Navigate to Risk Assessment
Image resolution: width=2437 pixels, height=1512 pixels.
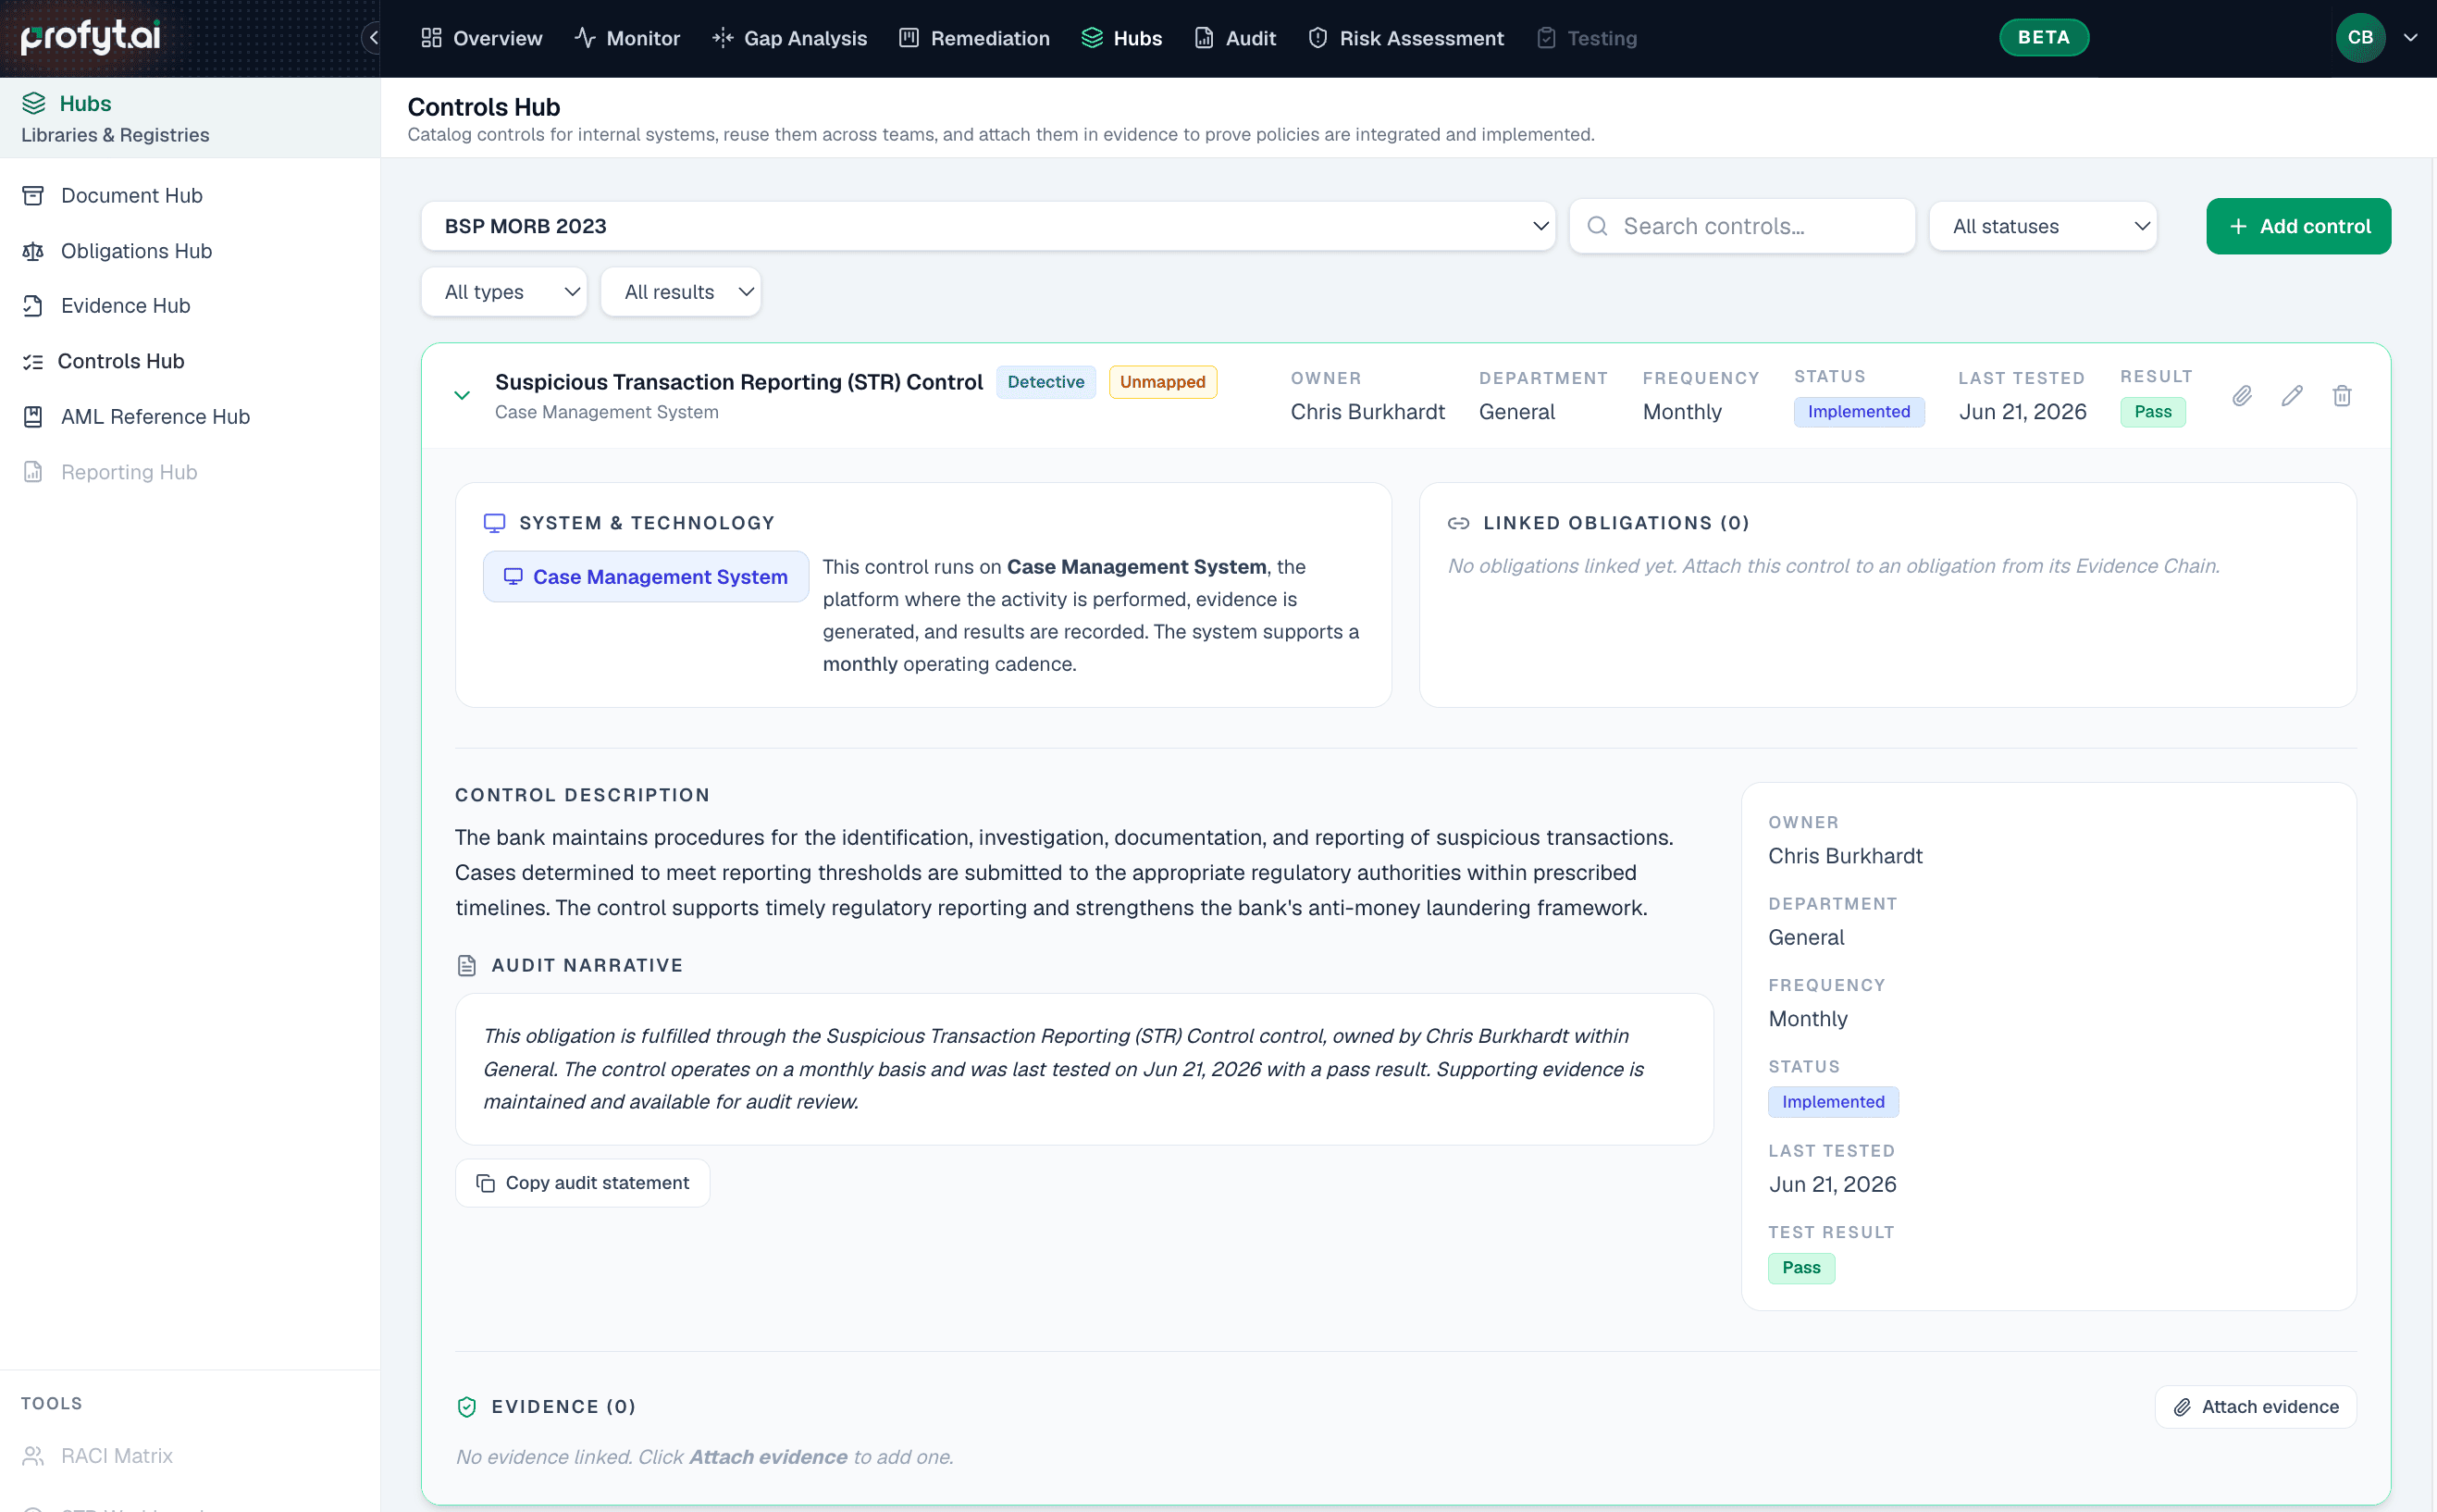coord(1405,38)
